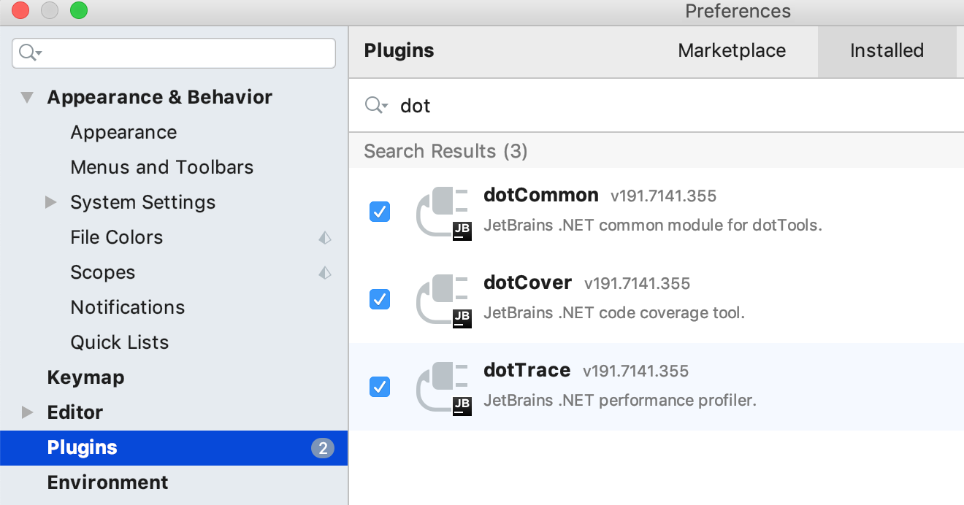
Task: Open the Installed plugins tab
Action: (x=887, y=51)
